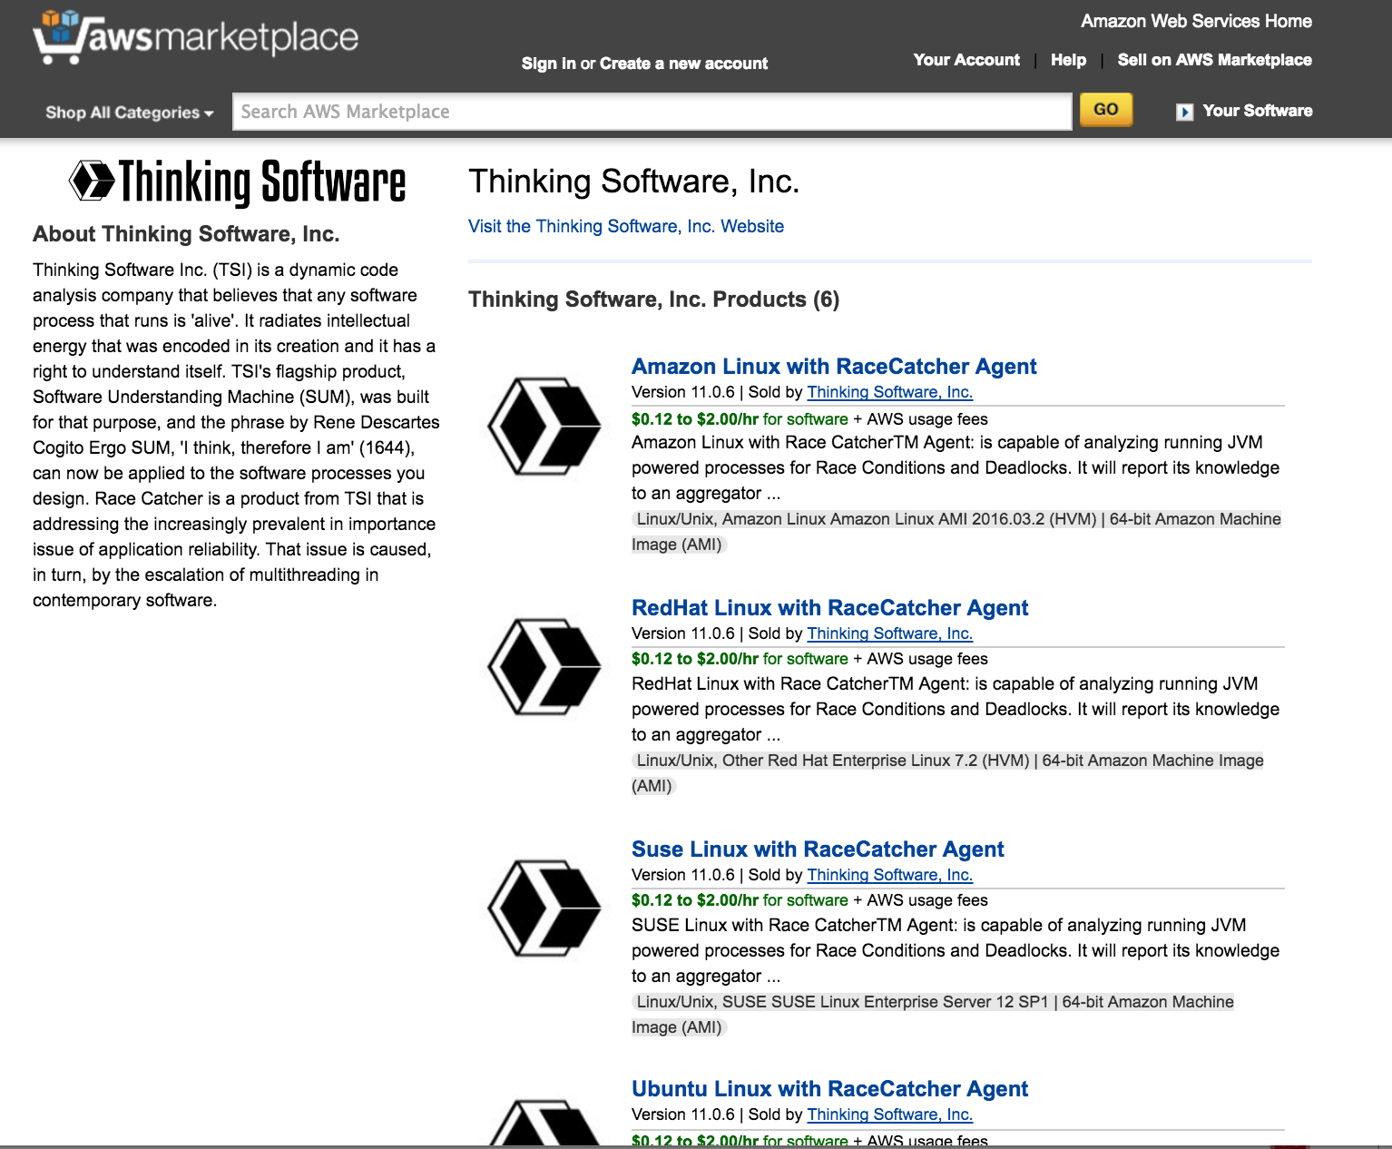1392x1149 pixels.
Task: Open Ubuntu Linux with RaceCatcher Agent title
Action: click(x=830, y=1089)
